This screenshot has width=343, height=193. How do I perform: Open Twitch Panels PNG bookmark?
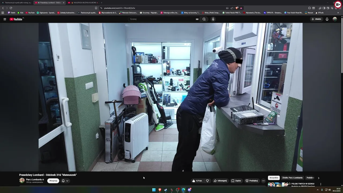(x=232, y=13)
